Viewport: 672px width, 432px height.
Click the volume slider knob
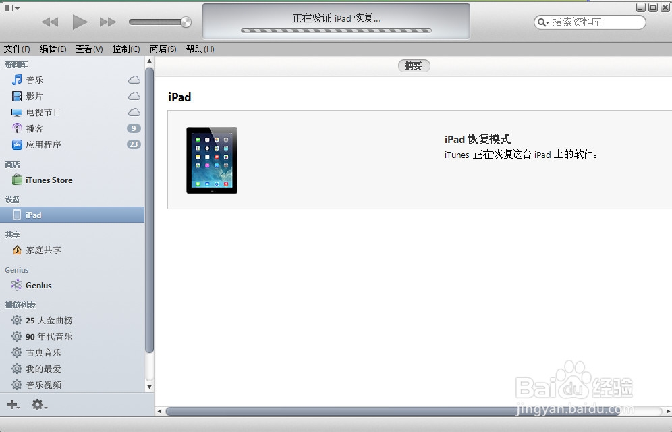186,22
